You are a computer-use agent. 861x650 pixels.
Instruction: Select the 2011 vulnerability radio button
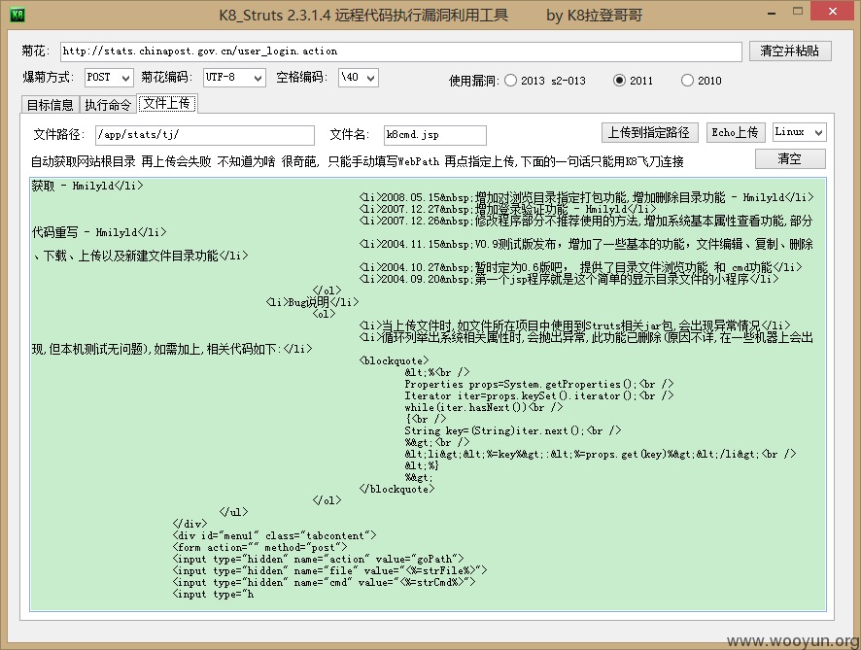tap(619, 80)
